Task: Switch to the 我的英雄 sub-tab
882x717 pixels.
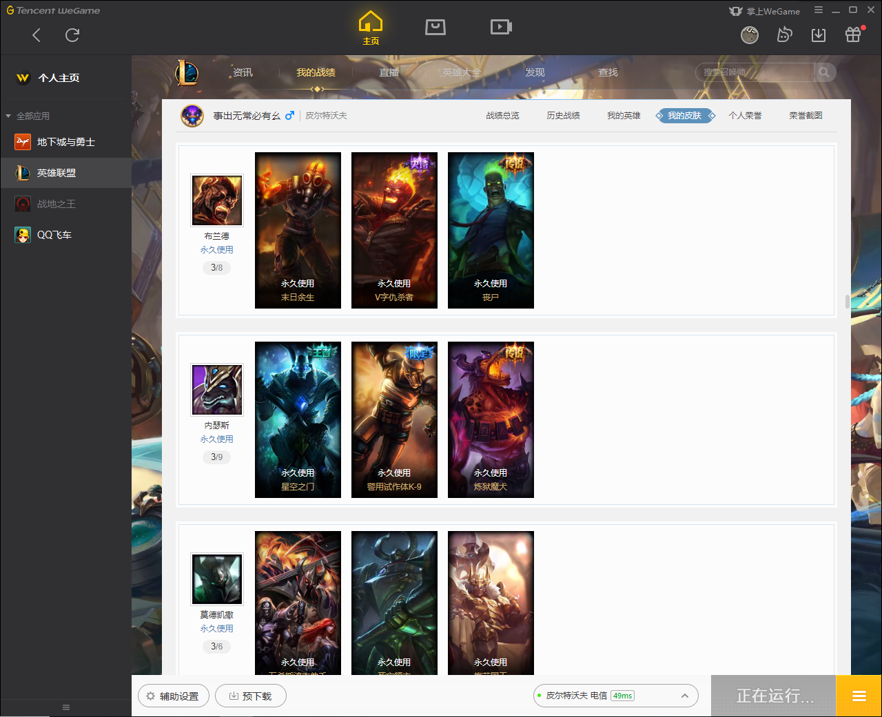Action: 624,116
